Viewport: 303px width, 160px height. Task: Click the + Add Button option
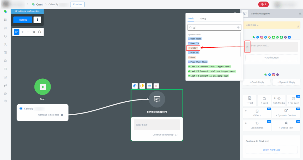[x=271, y=58]
